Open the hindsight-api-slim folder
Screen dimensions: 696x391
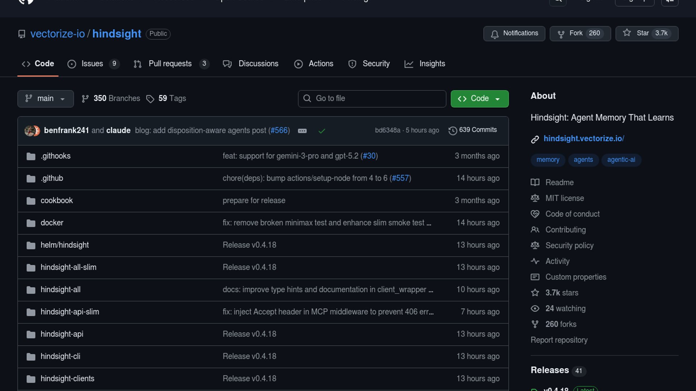[x=70, y=312]
